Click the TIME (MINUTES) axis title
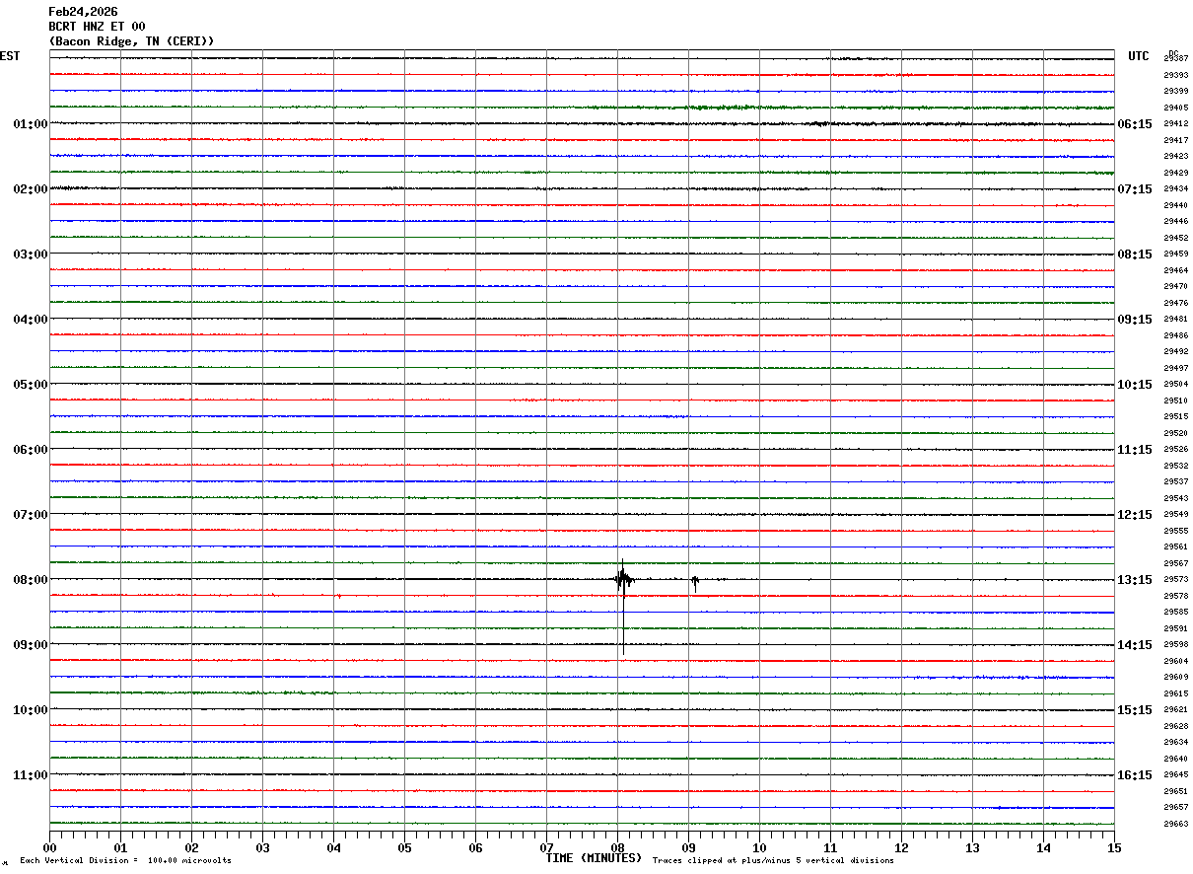 [x=594, y=858]
